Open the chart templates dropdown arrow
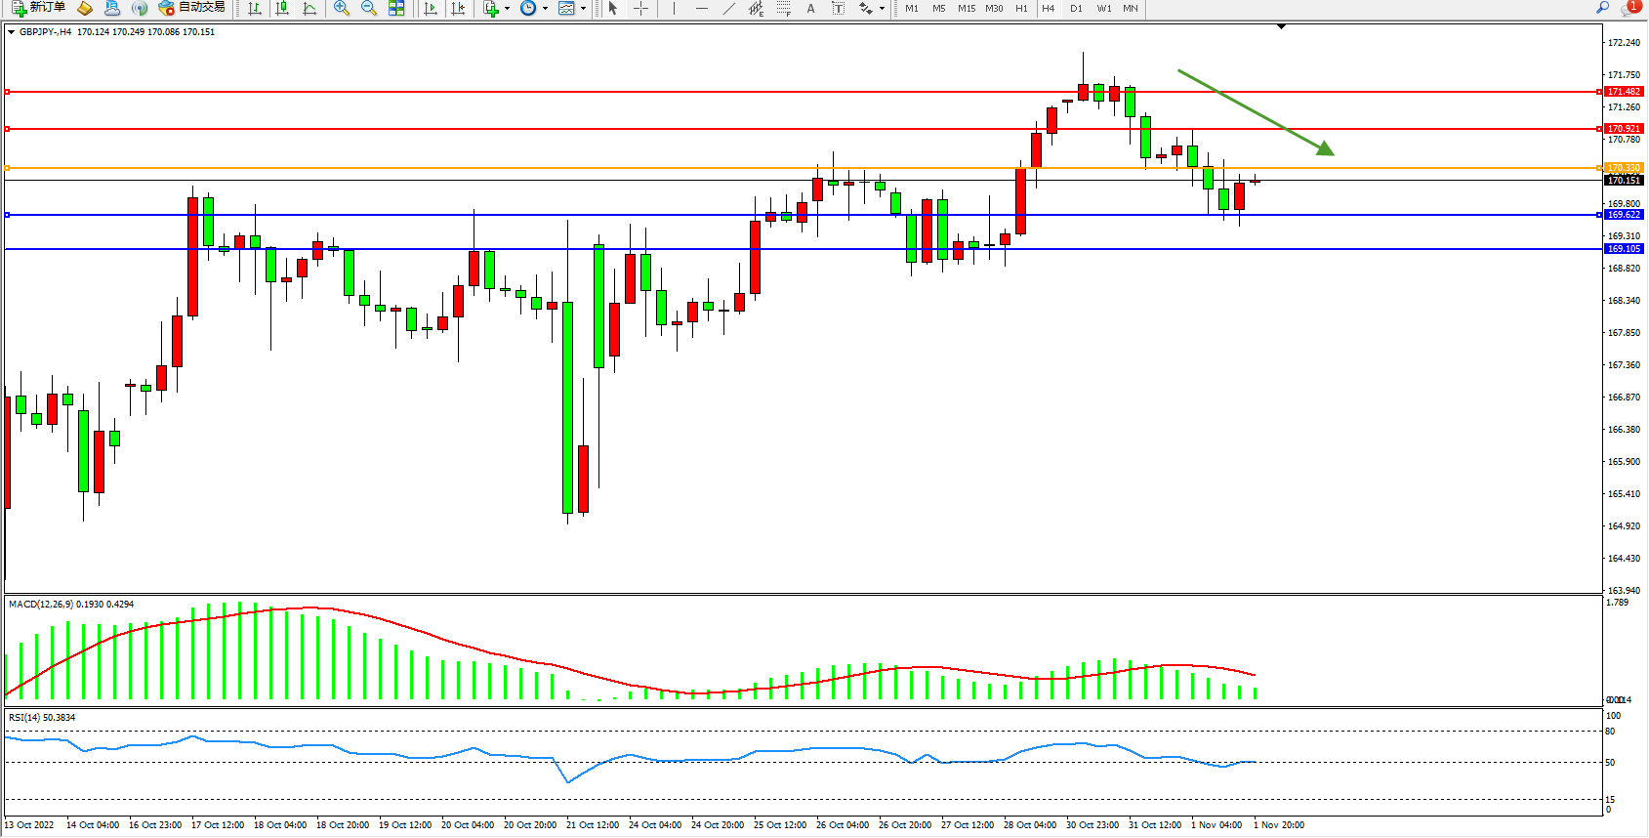This screenshot has height=838, width=1649. (583, 8)
